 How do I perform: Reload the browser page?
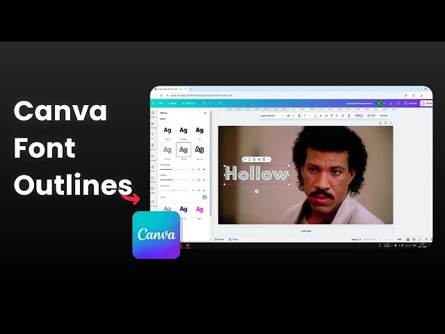point(161,95)
